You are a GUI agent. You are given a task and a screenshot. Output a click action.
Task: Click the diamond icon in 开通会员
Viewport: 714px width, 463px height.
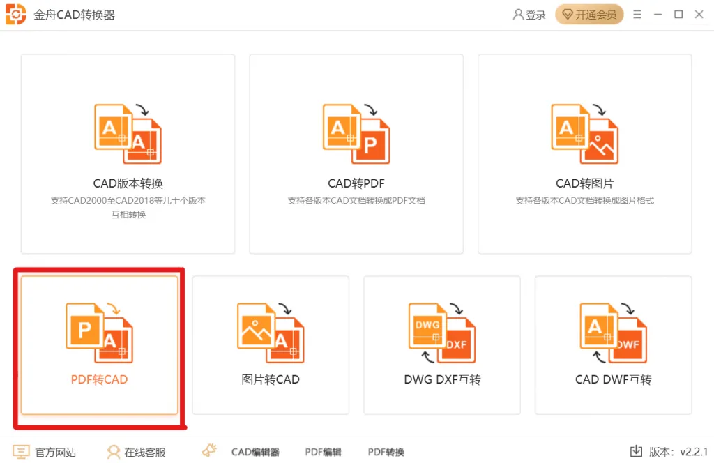(x=568, y=15)
